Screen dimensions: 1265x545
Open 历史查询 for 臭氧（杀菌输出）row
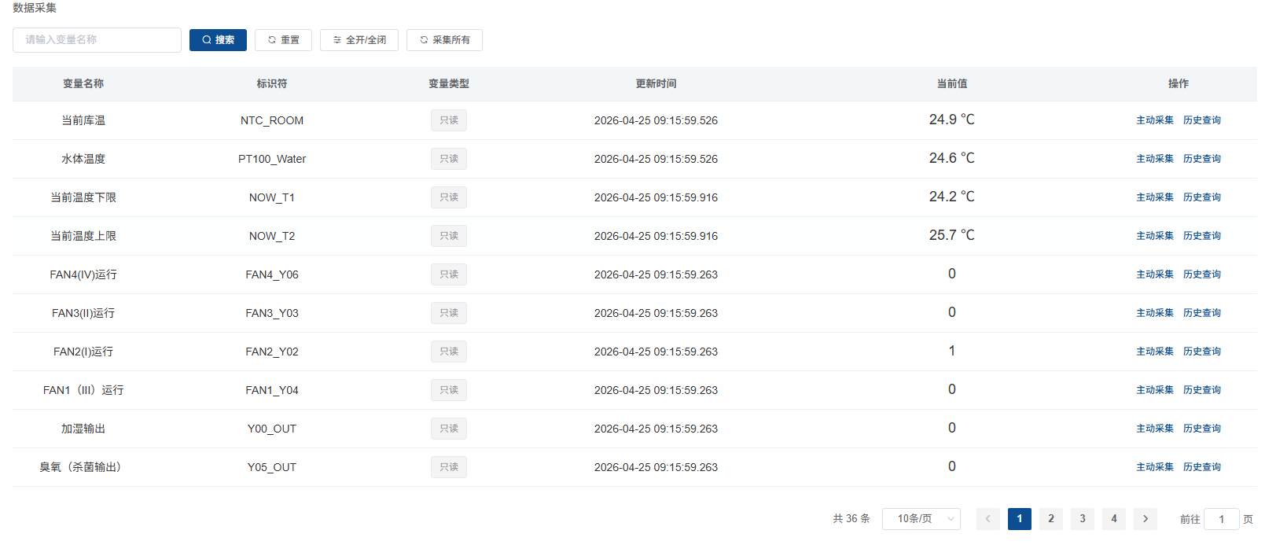(x=1202, y=467)
